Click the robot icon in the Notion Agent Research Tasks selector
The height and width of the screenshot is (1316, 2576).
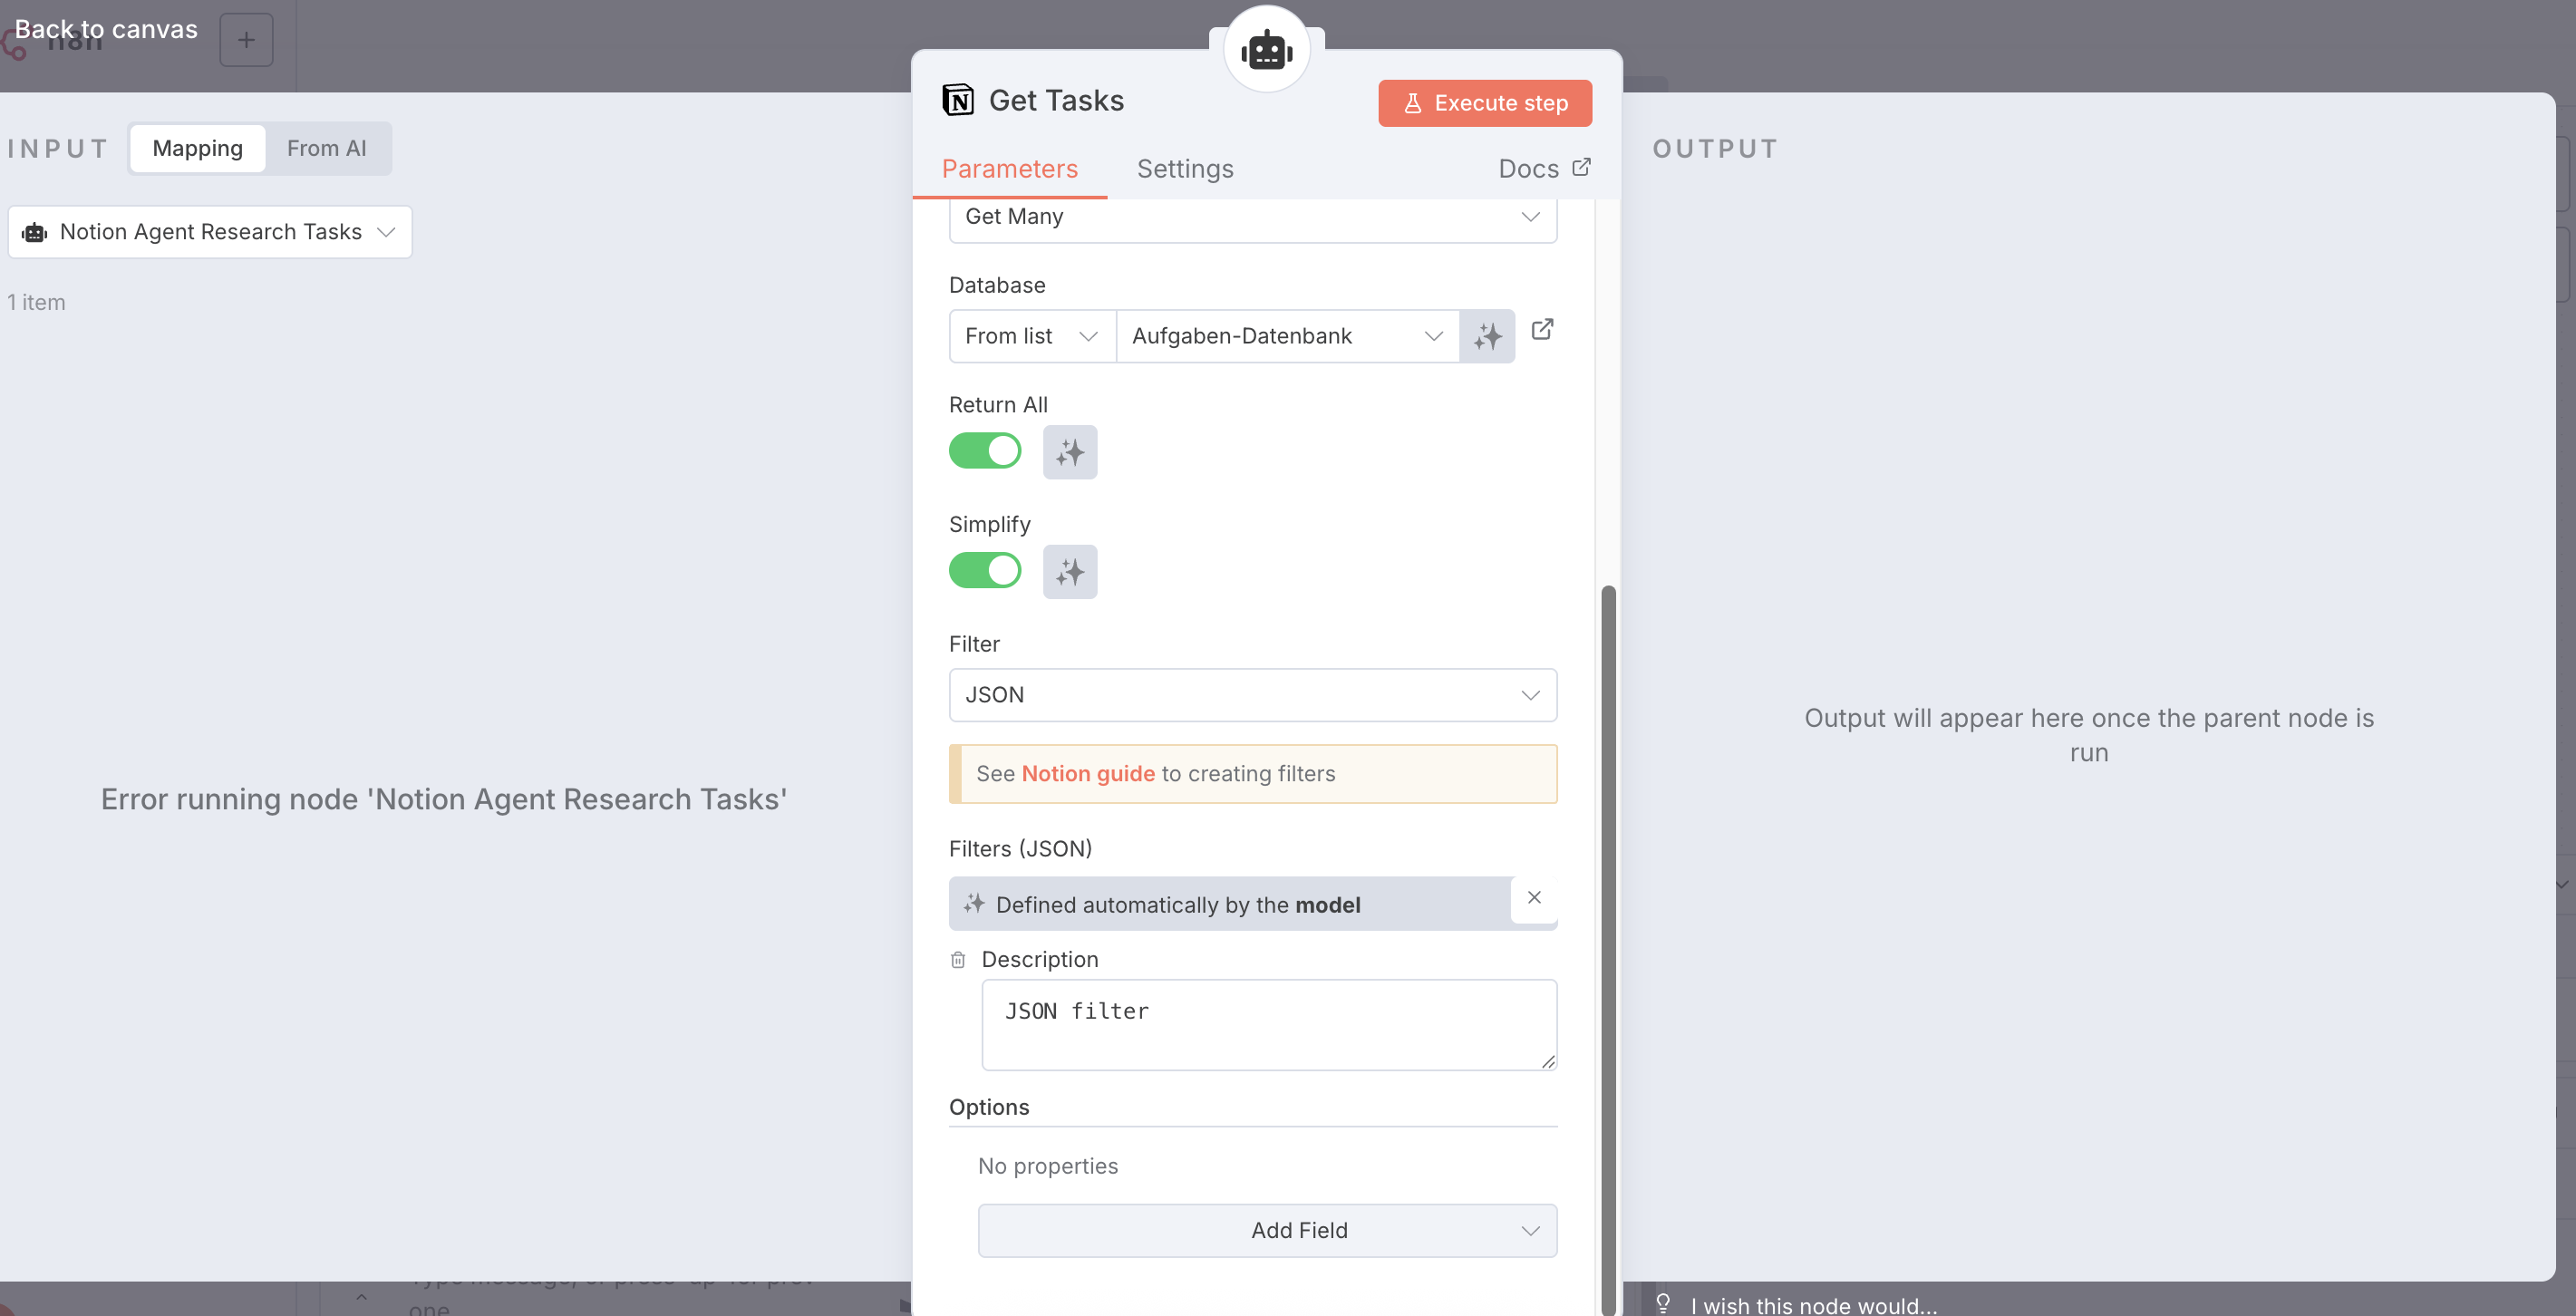click(35, 232)
